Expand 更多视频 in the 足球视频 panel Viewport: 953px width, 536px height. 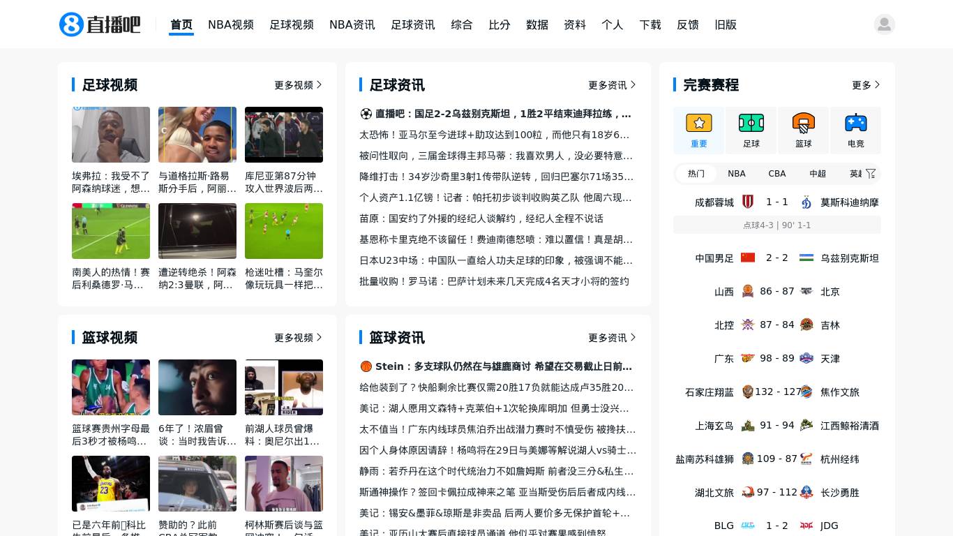point(296,85)
